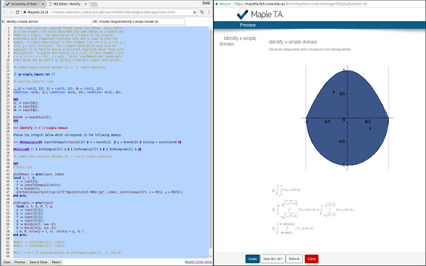The image size is (426, 266).
Task: Open the browser extension icon beside the star
Action: (x=202, y=12)
